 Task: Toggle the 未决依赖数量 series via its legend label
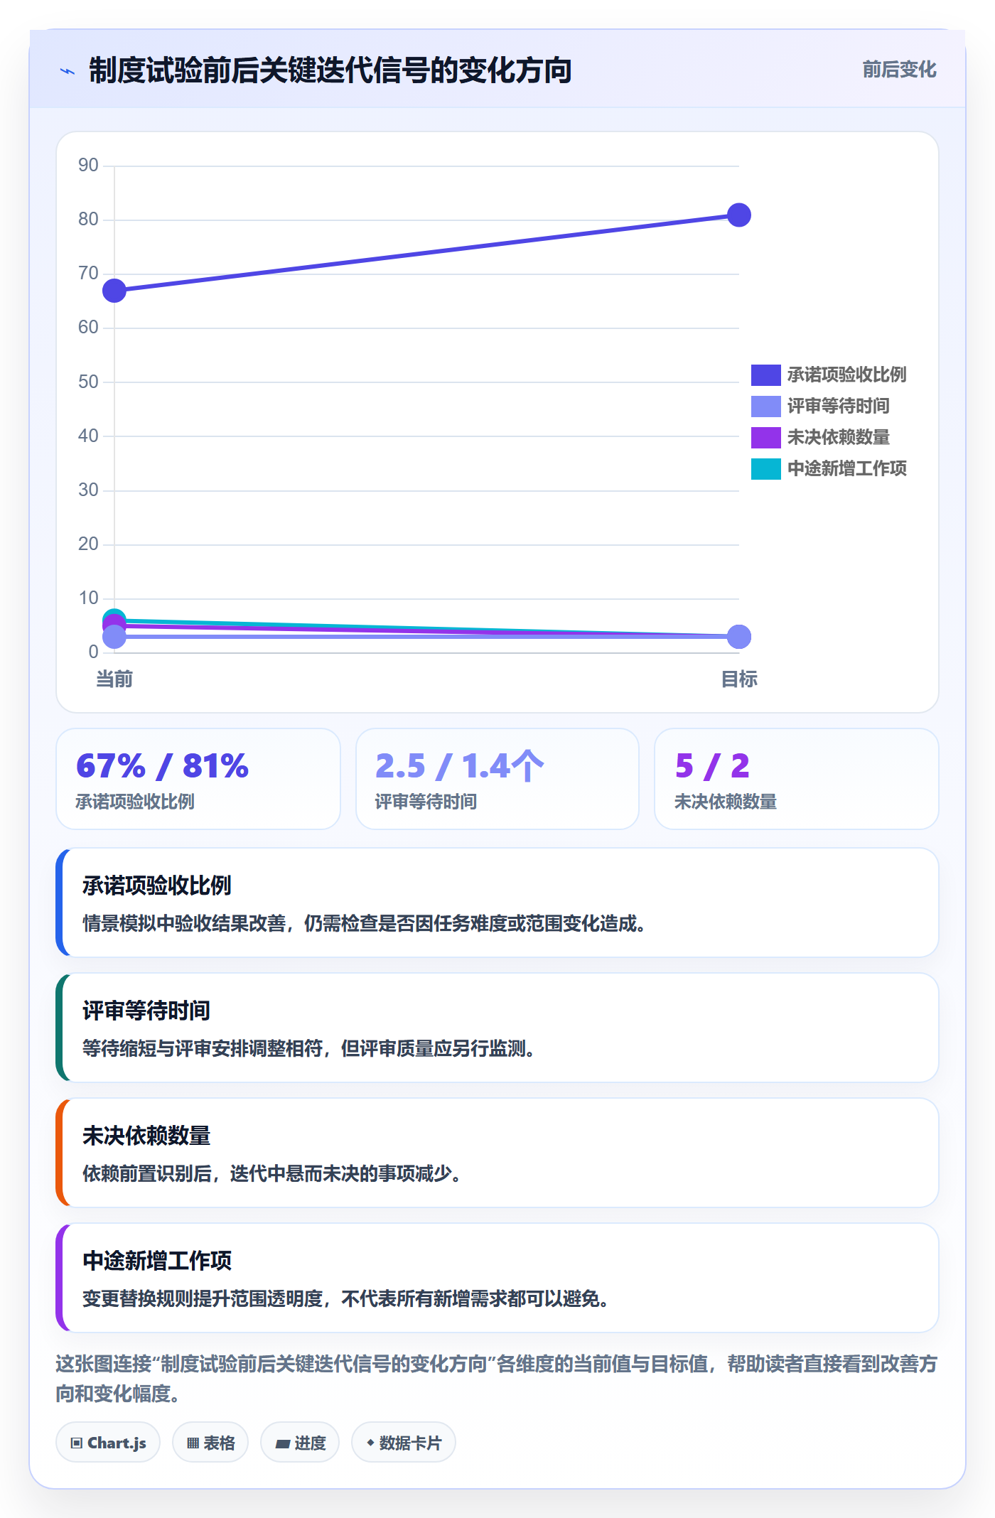839,437
